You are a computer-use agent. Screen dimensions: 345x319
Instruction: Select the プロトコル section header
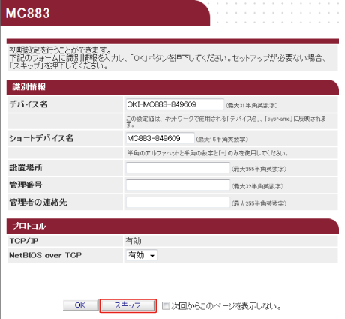click(28, 226)
